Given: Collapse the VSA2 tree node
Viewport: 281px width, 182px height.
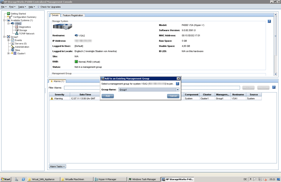Looking at the screenshot, I should point(9,24).
